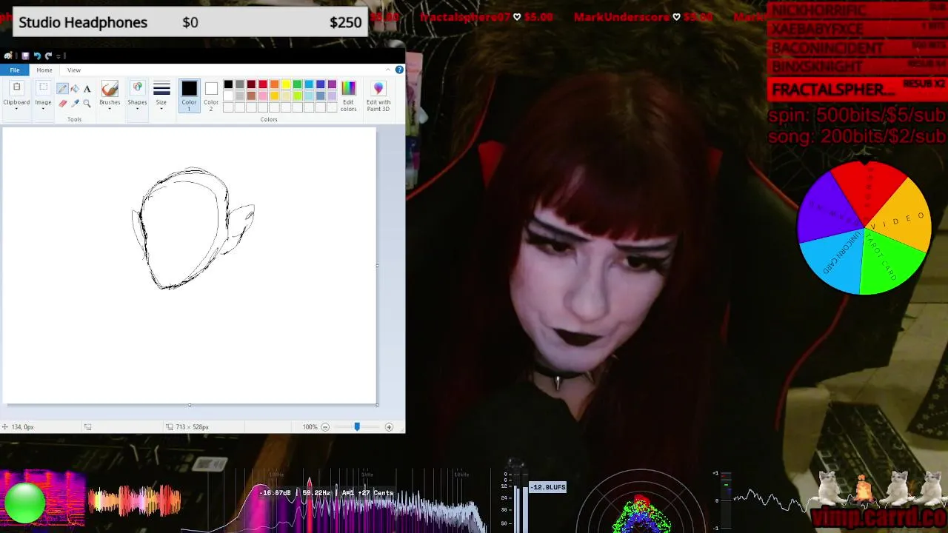Pick the white palette swatch
This screenshot has height=533, width=948.
tap(228, 95)
